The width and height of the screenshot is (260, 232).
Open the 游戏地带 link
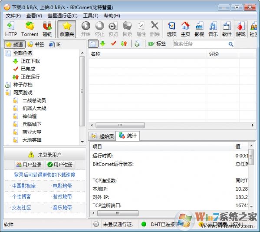pyautogui.click(x=62, y=197)
